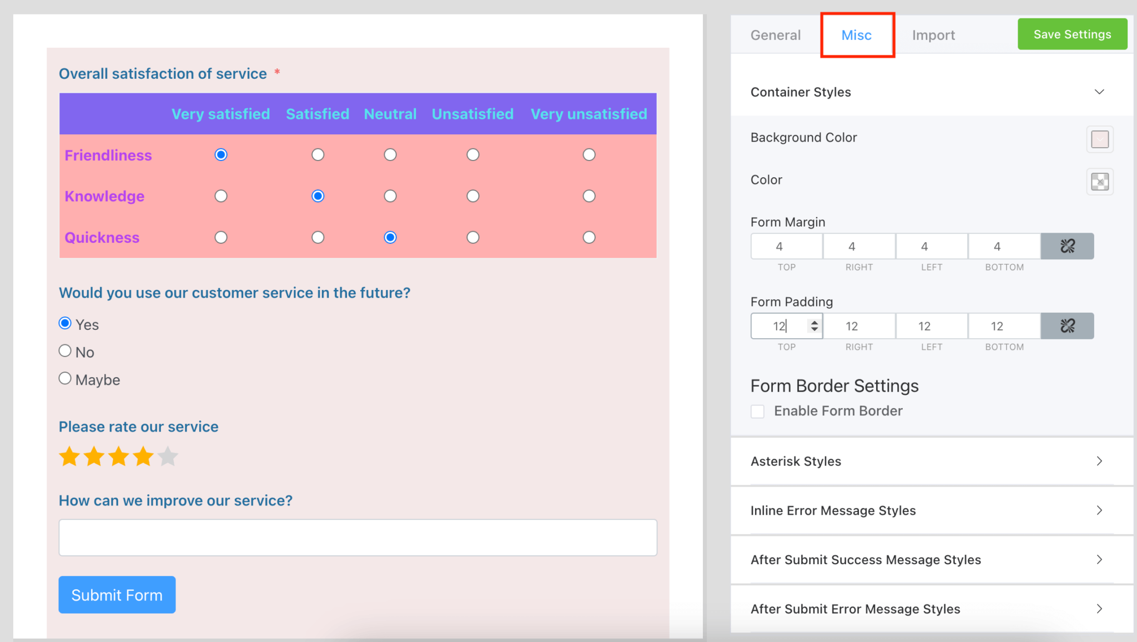Open the transparent Color picker swatch
The width and height of the screenshot is (1137, 642).
(x=1100, y=182)
